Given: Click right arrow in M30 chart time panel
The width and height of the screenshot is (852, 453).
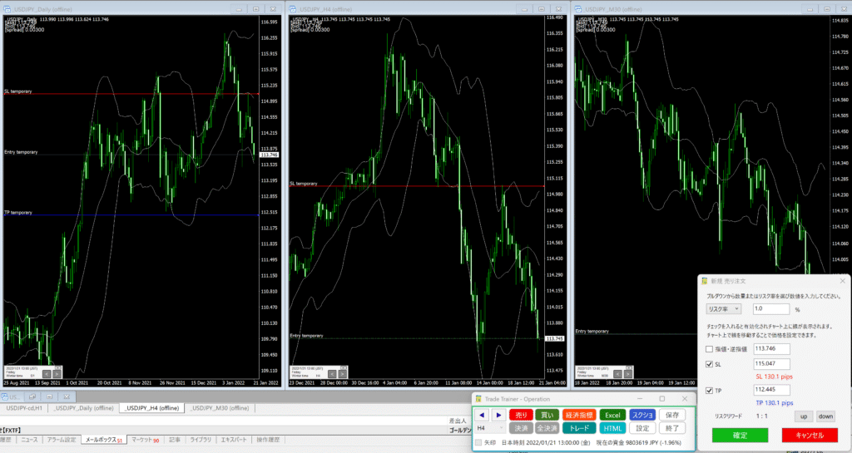Looking at the screenshot, I should coord(627,374).
